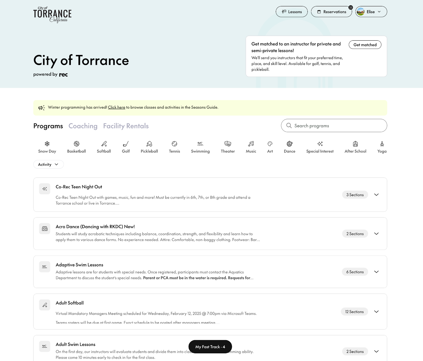Select the Swimming category icon
Viewport: 423px width, 361px height.
click(x=200, y=144)
